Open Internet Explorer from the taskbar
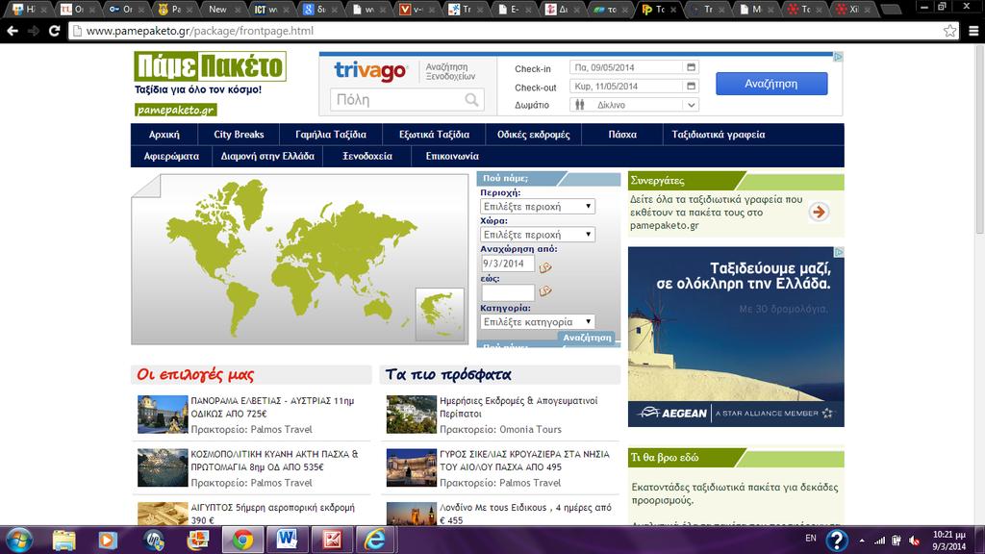Image resolution: width=985 pixels, height=554 pixels. click(375, 541)
